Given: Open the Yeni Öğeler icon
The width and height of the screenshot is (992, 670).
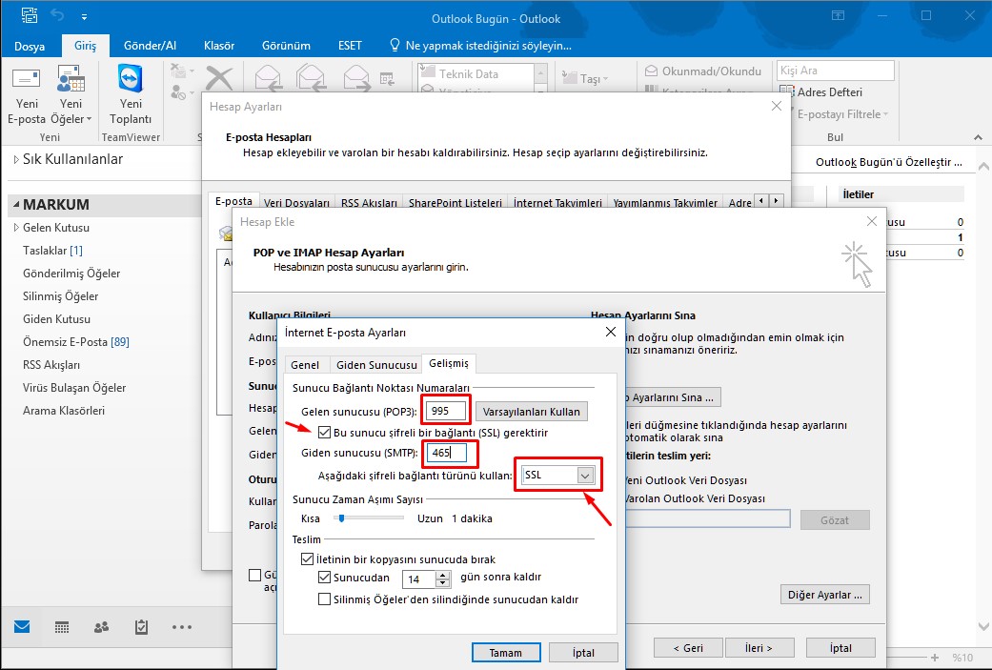Looking at the screenshot, I should click(x=71, y=78).
